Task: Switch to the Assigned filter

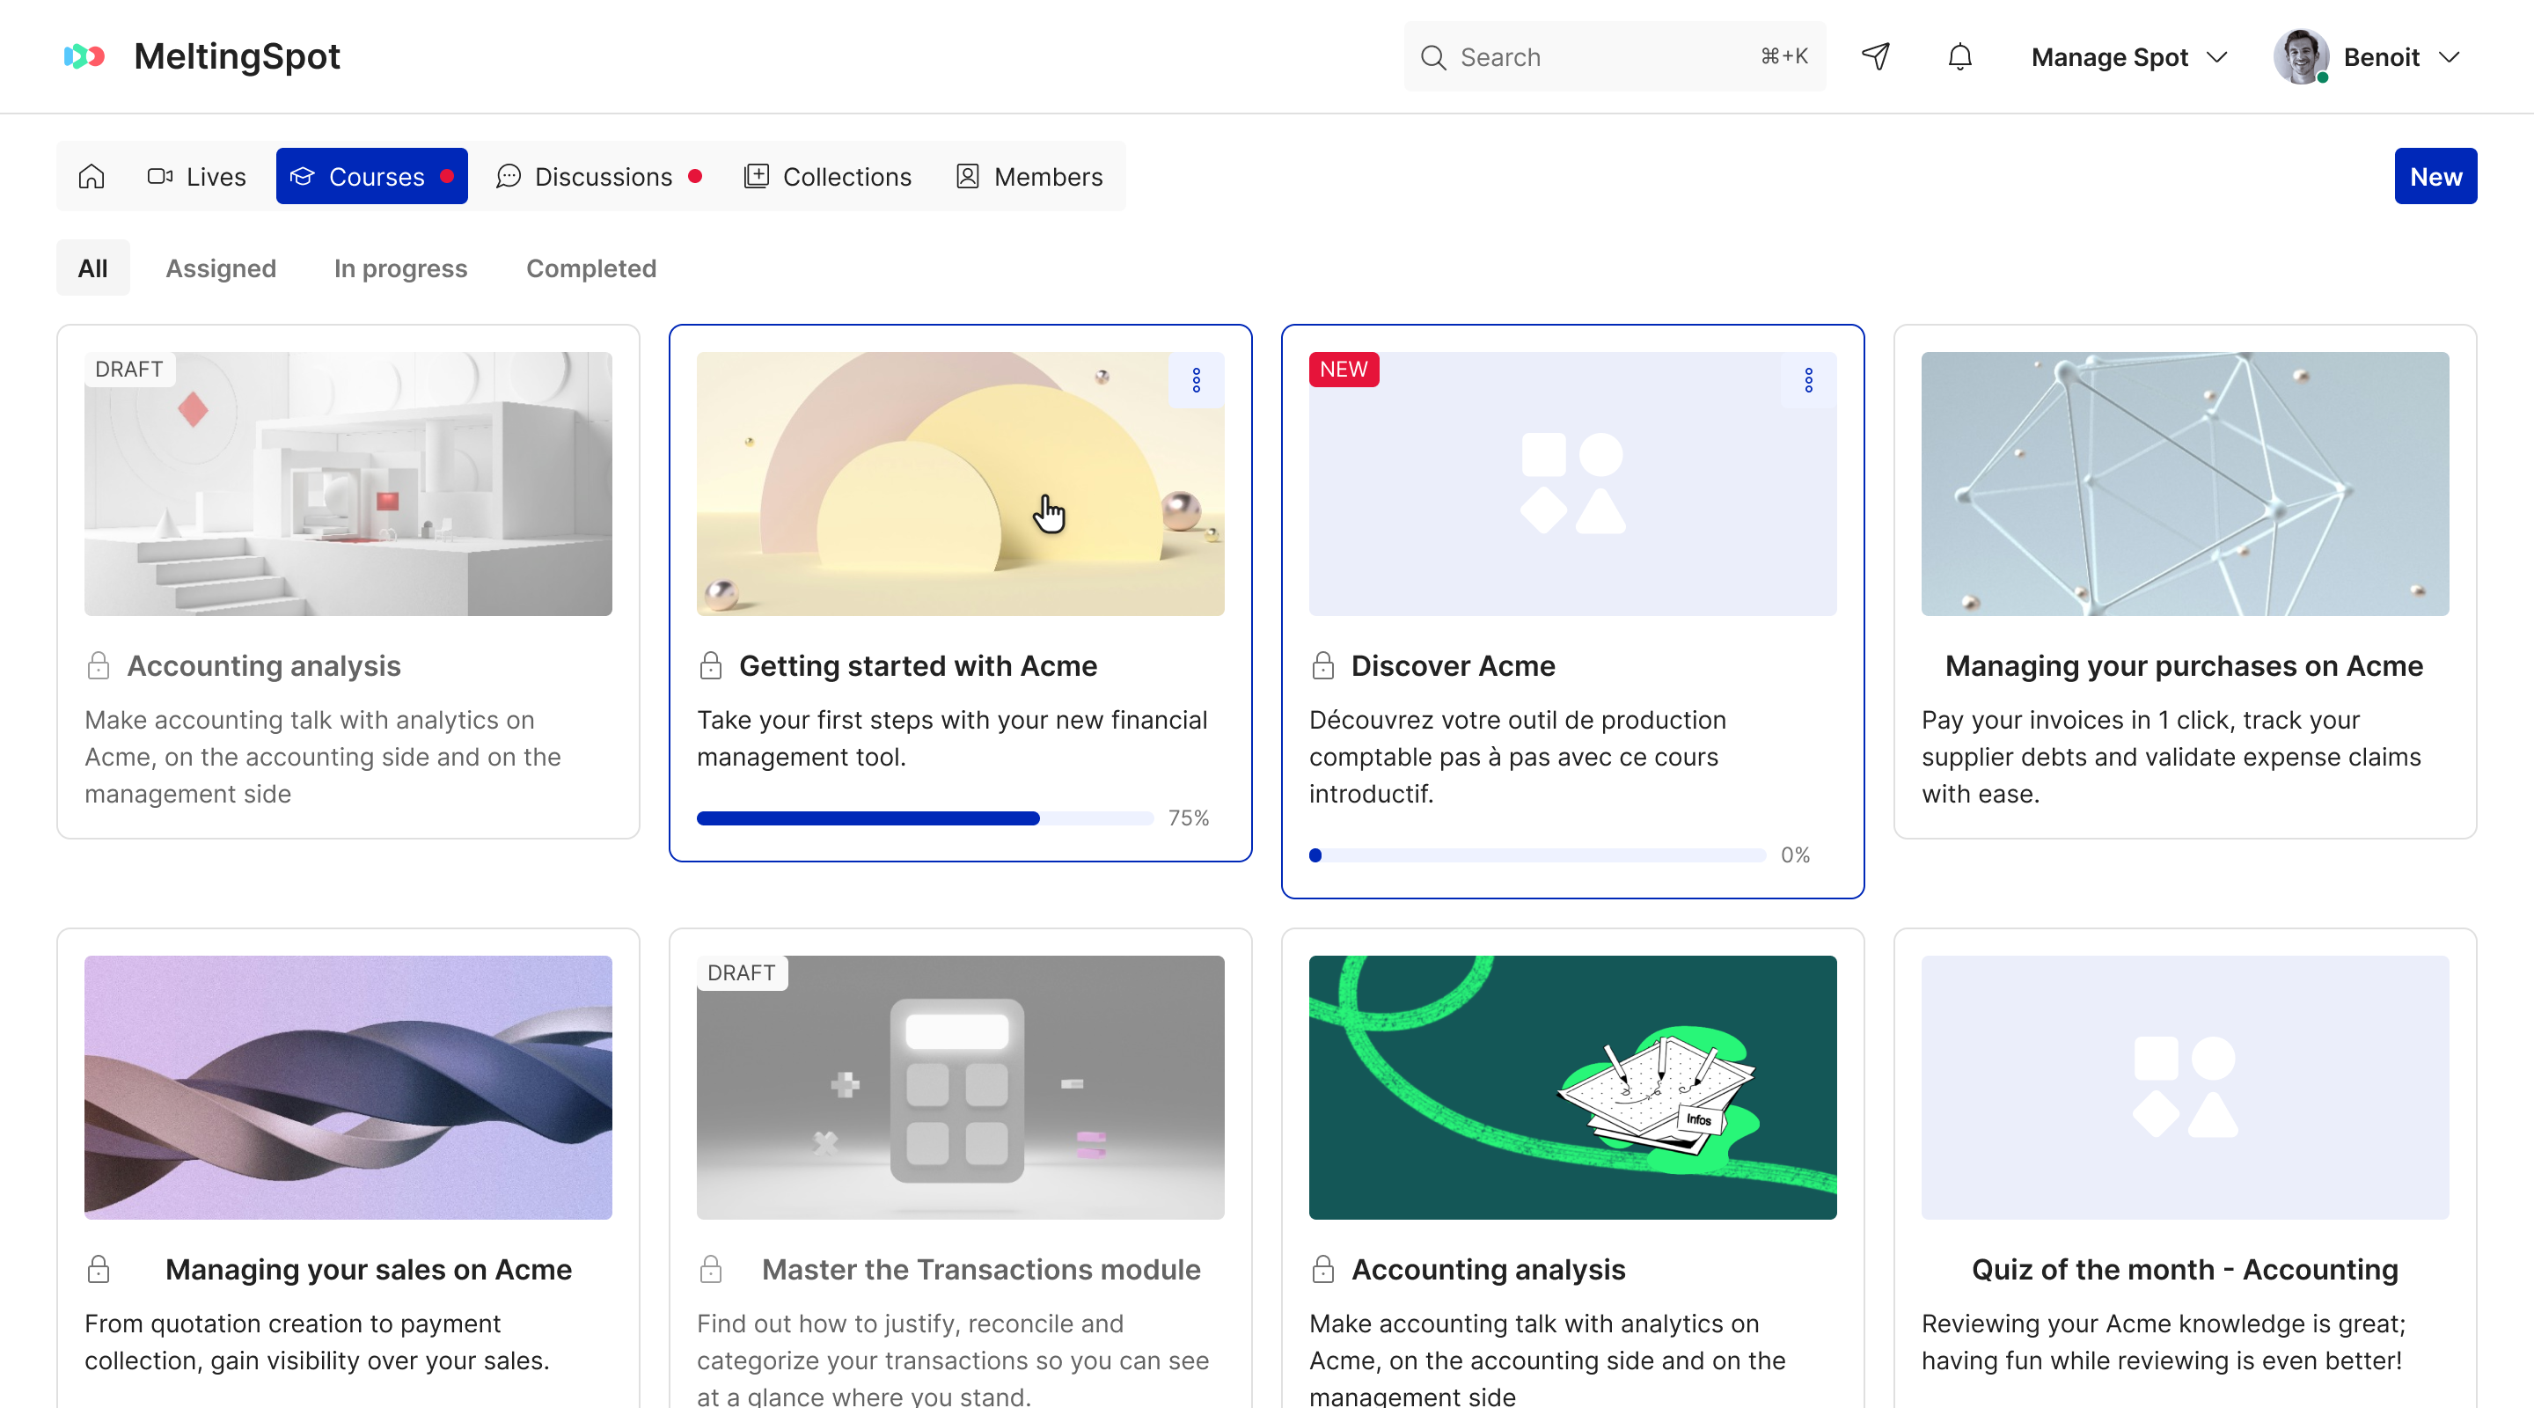Action: coord(220,268)
